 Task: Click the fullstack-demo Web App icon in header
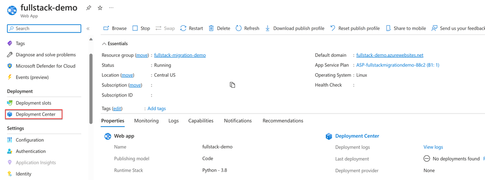[x=12, y=10]
